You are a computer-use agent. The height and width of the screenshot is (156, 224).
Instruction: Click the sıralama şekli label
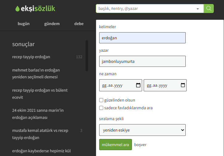pos(111,119)
